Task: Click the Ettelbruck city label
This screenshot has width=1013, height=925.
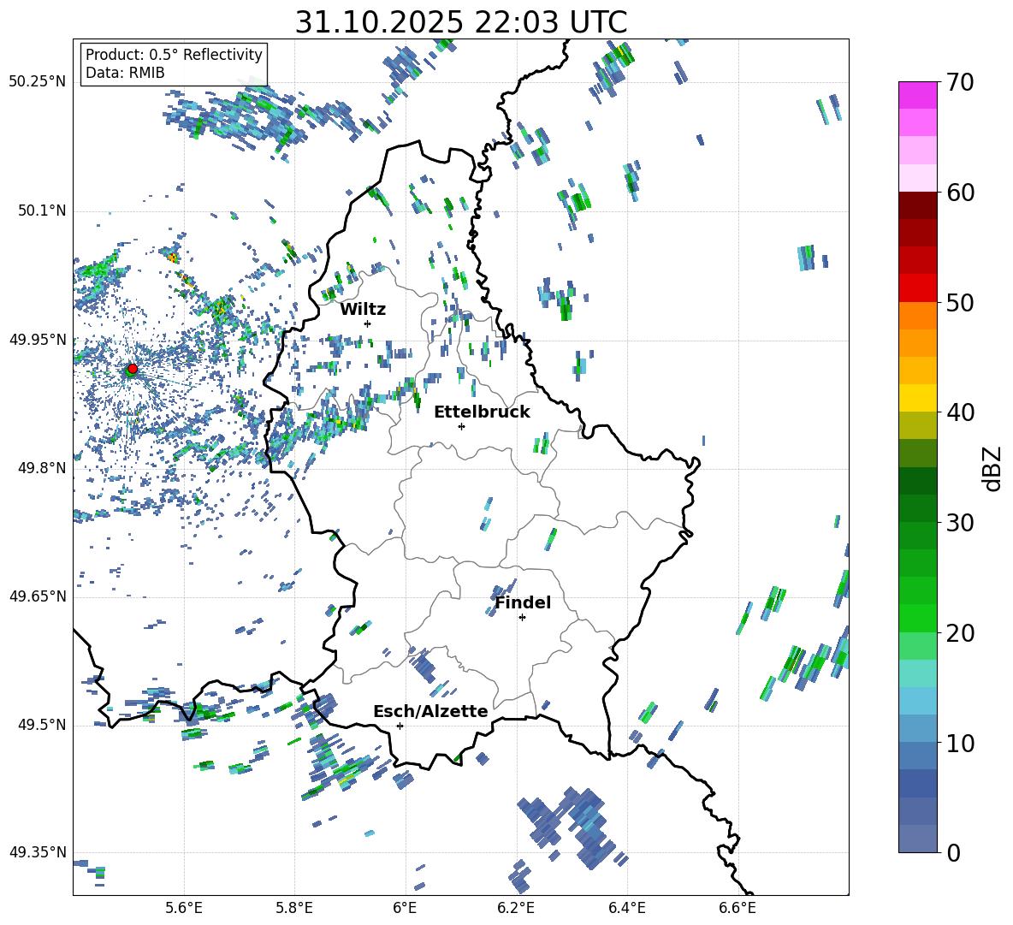Action: point(482,412)
